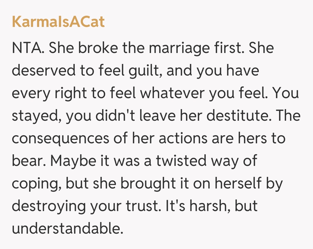Click the word "brought" in the comment
Screen dimensions: 313x249
[x=144, y=184]
